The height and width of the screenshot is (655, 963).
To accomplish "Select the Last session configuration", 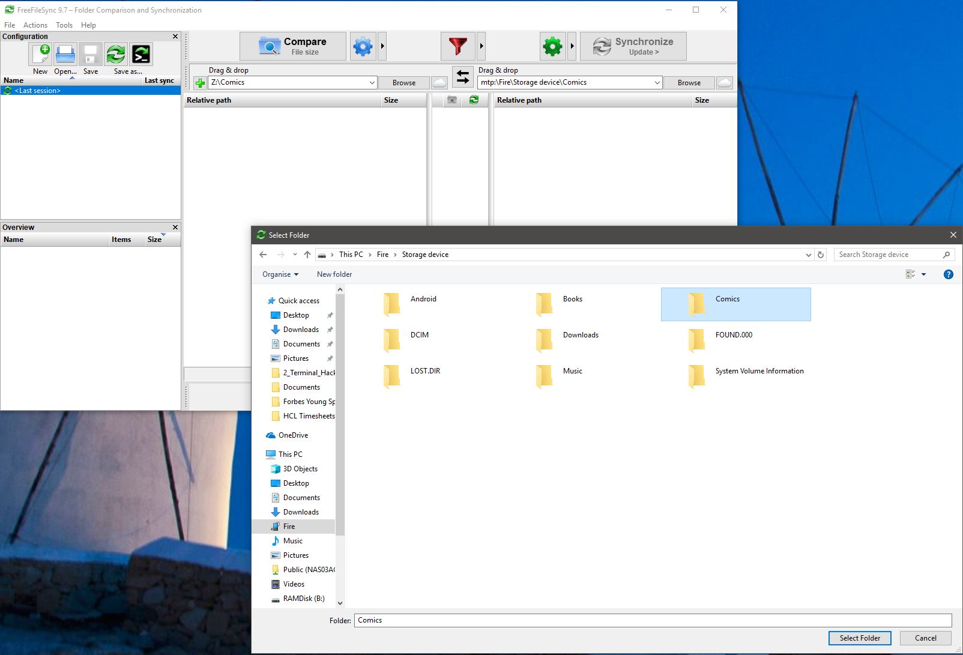I will (x=90, y=91).
